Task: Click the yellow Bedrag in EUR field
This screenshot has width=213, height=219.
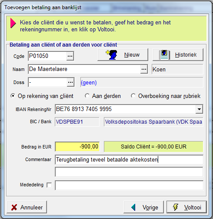Action: [77, 147]
